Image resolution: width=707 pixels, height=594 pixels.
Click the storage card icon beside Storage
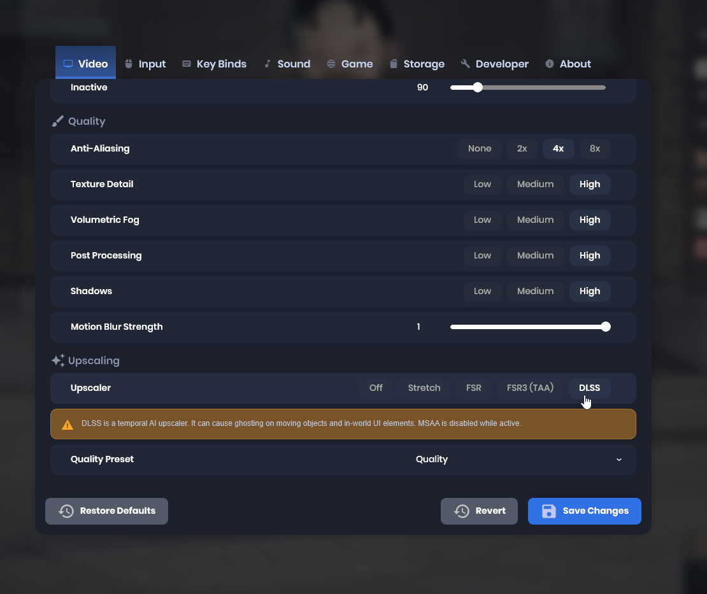pyautogui.click(x=394, y=64)
